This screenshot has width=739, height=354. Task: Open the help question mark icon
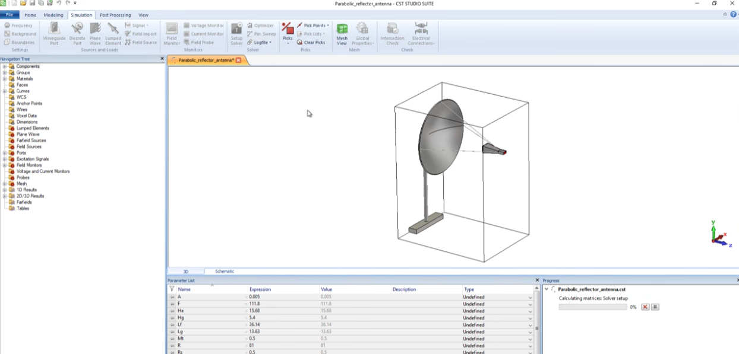pos(733,14)
